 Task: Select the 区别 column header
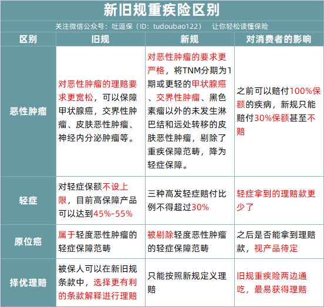(x=28, y=39)
